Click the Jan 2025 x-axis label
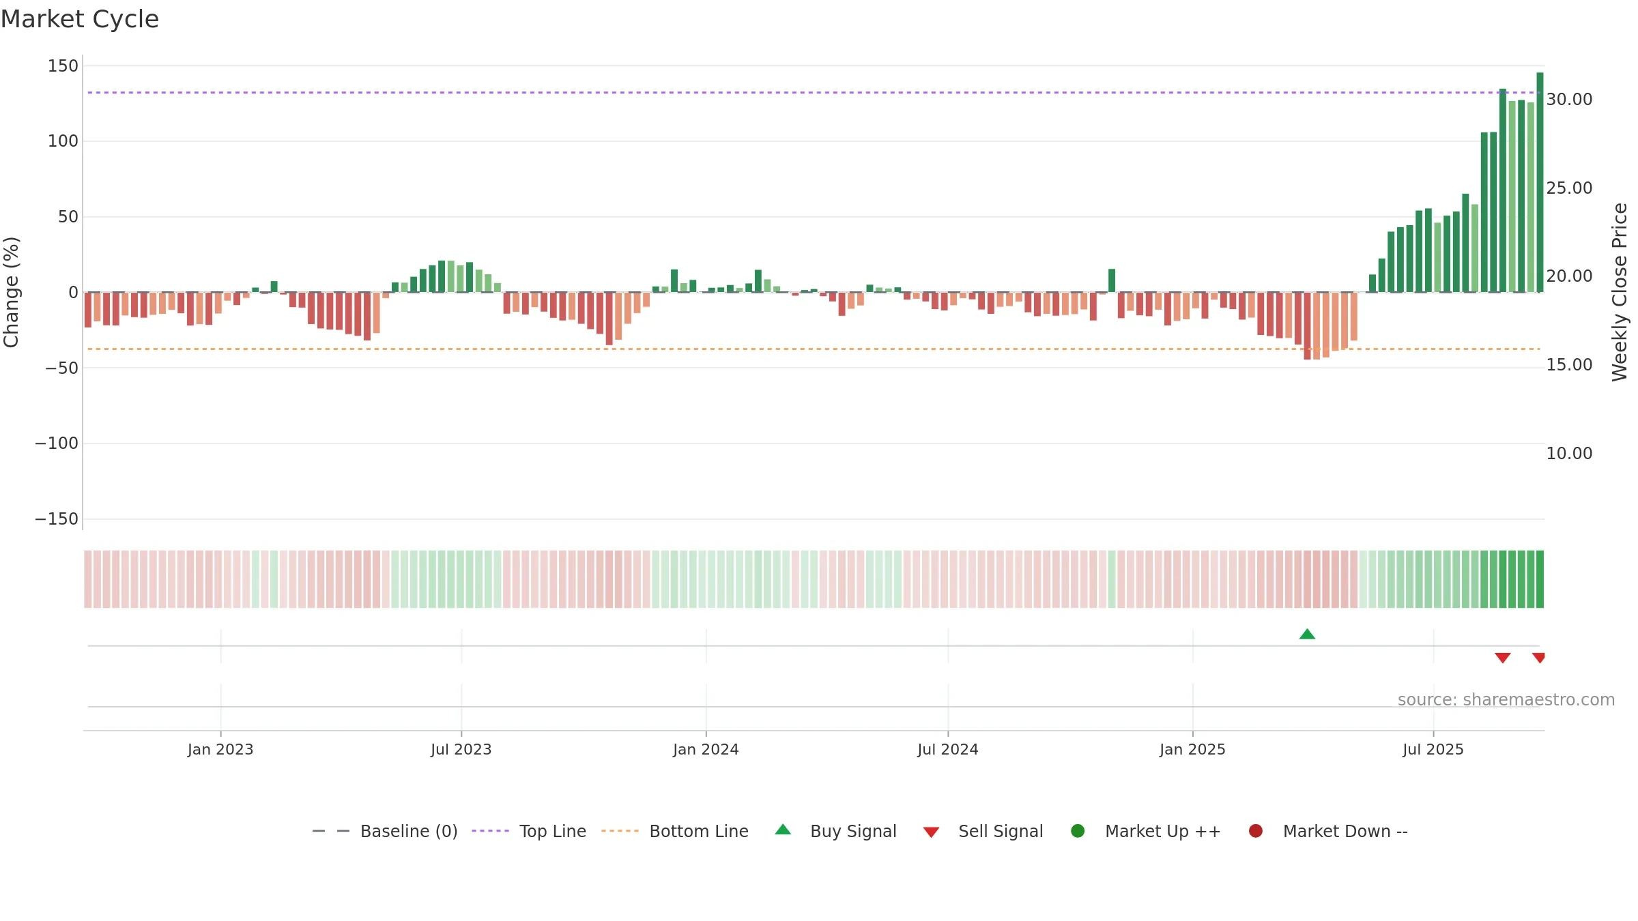The image size is (1638, 921). click(x=1192, y=750)
